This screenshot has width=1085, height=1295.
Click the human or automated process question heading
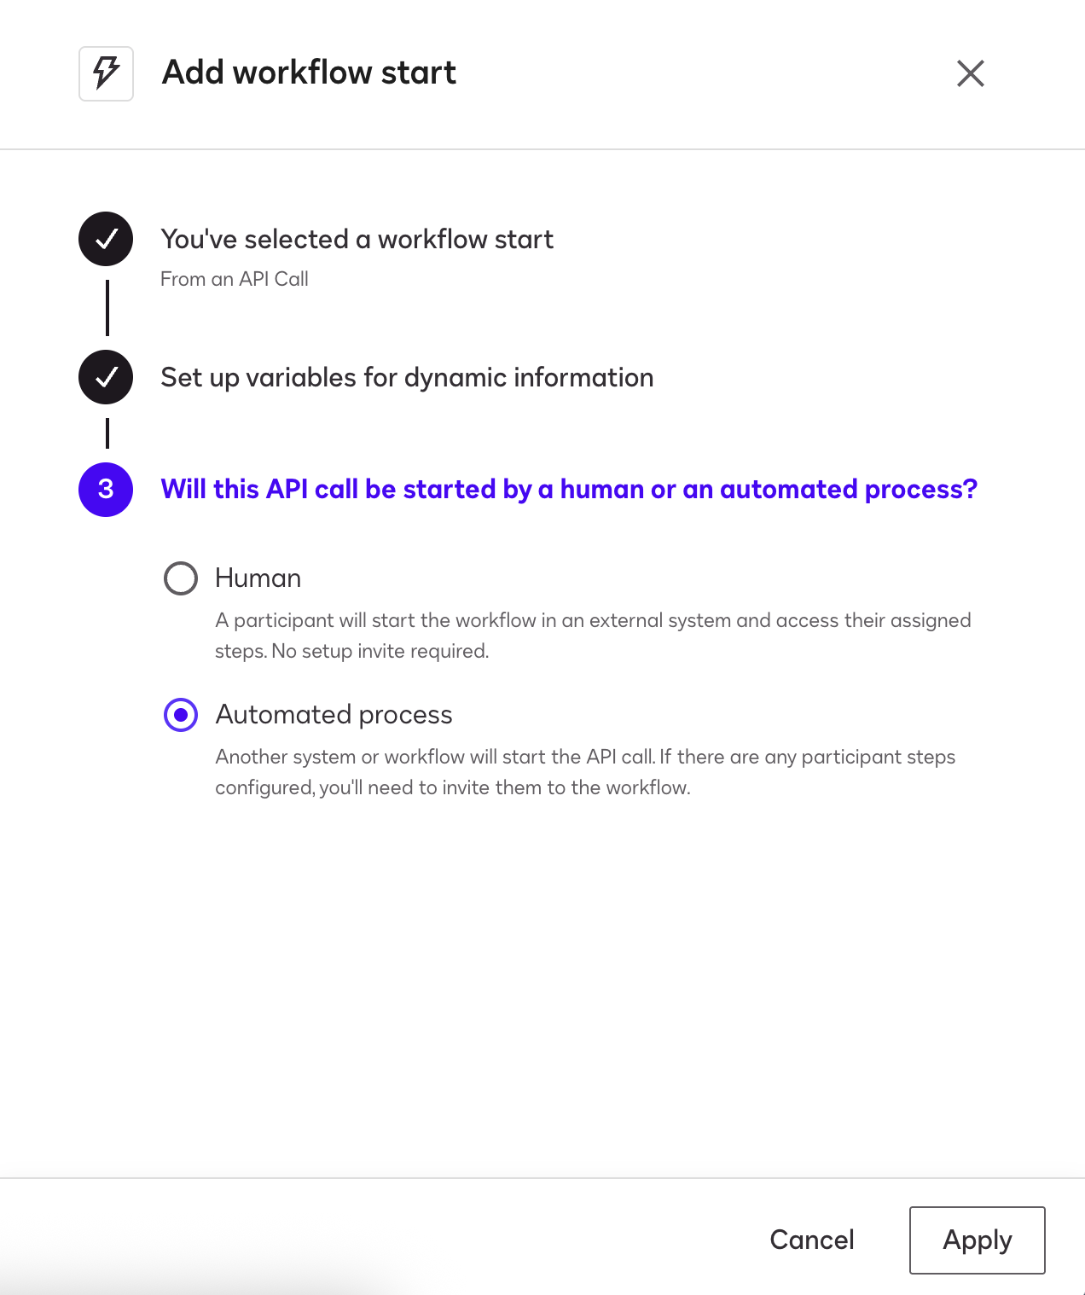[x=569, y=490]
